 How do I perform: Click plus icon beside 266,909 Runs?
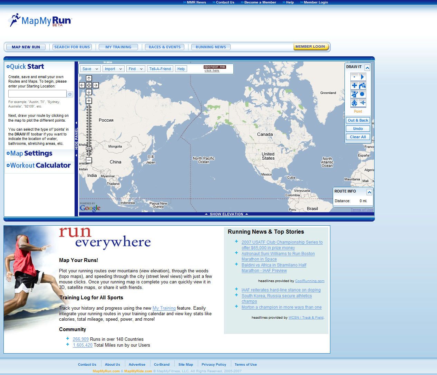(x=68, y=339)
